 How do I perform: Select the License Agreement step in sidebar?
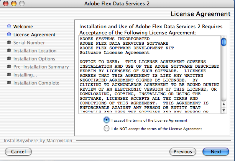[x=35, y=35]
